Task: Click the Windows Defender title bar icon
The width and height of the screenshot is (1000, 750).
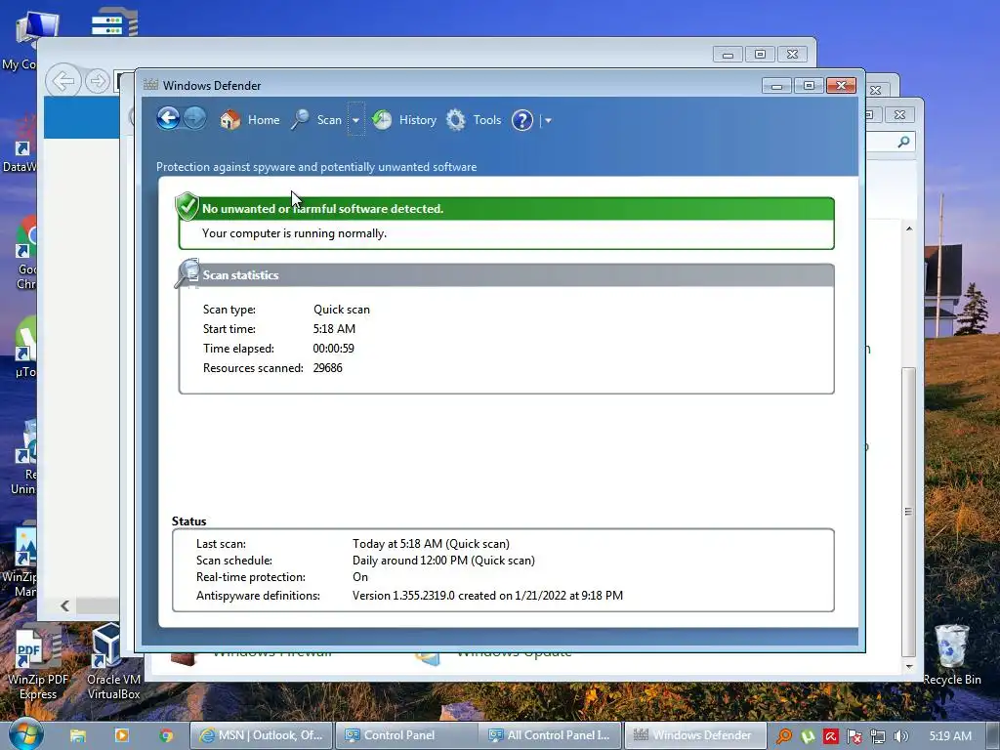Action: tap(150, 85)
